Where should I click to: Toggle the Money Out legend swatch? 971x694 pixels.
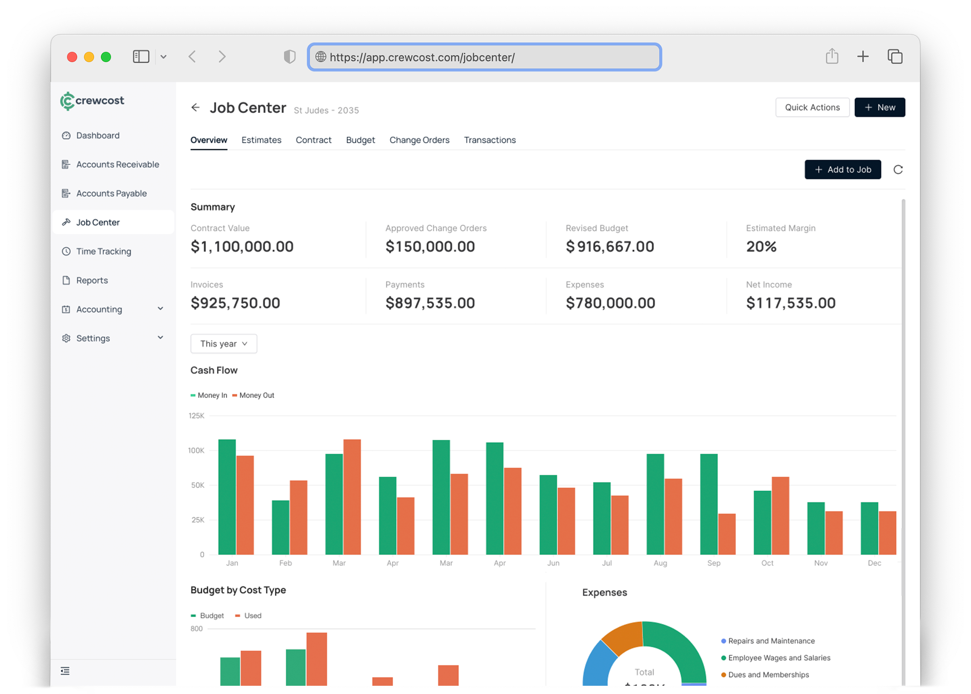click(x=235, y=395)
